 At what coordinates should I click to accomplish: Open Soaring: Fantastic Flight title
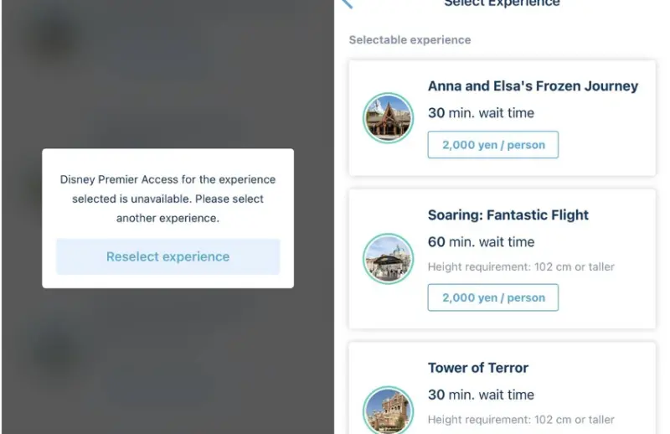(x=508, y=214)
